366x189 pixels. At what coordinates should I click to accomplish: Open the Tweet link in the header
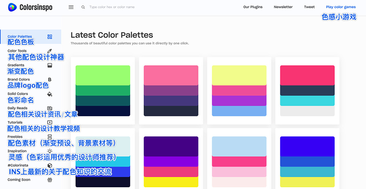309,7
